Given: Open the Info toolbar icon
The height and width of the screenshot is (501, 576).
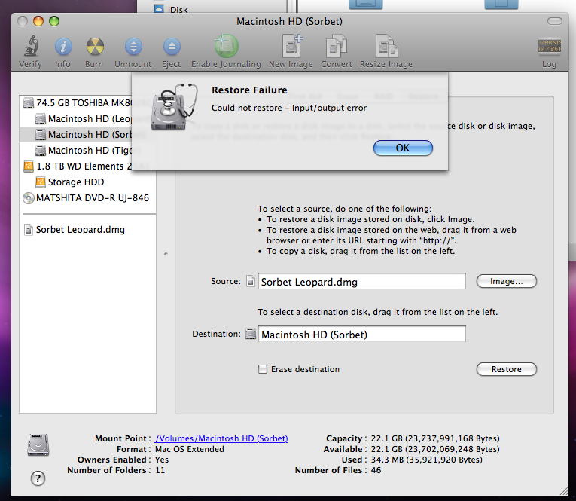Looking at the screenshot, I should coord(63,47).
